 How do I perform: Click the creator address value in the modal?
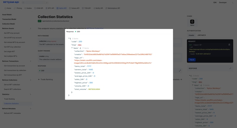coord(118,54)
